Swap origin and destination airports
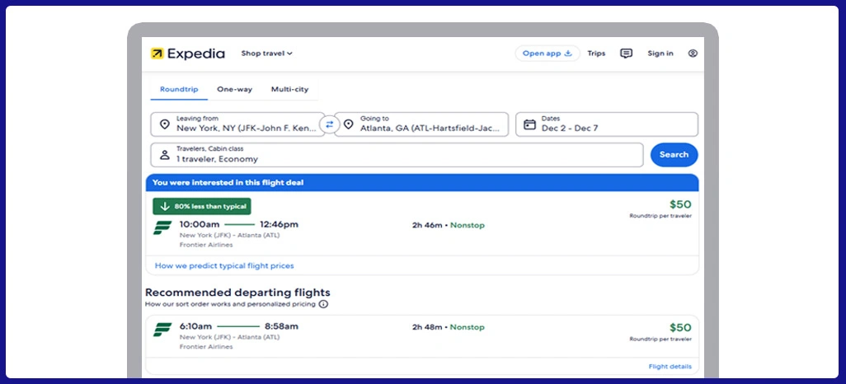This screenshot has width=846, height=384. [330, 124]
